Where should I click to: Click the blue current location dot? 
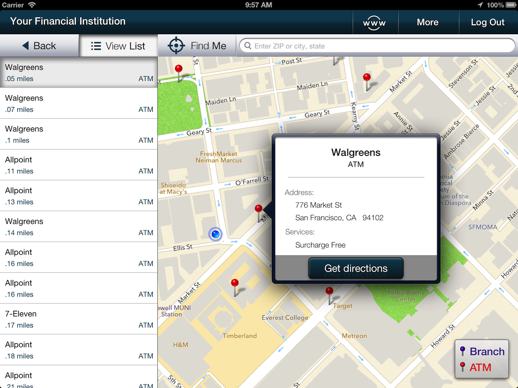coord(215,233)
